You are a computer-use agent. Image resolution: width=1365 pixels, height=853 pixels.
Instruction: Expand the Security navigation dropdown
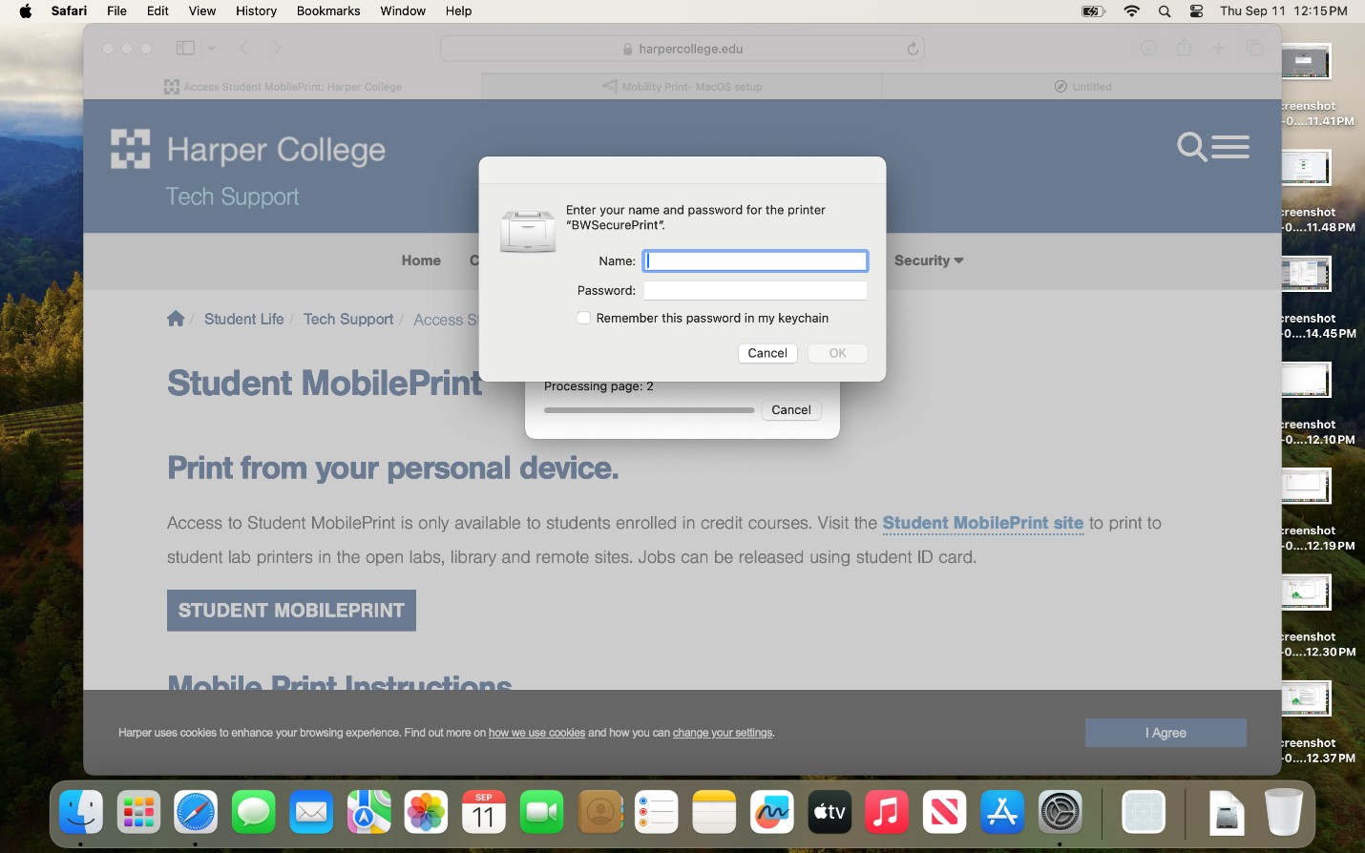[928, 260]
